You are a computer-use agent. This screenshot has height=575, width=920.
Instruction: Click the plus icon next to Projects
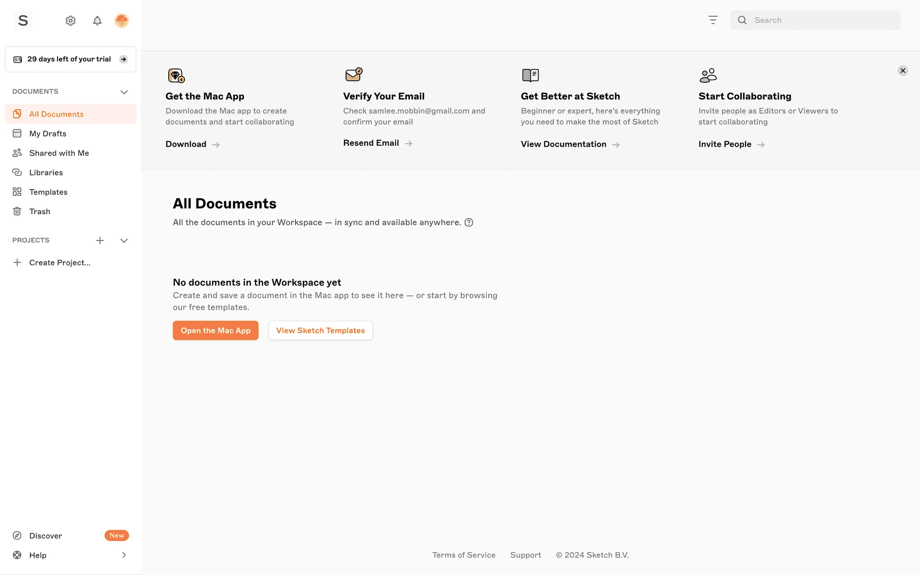point(100,241)
